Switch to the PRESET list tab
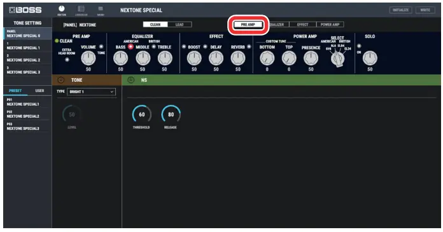 [x=15, y=91]
